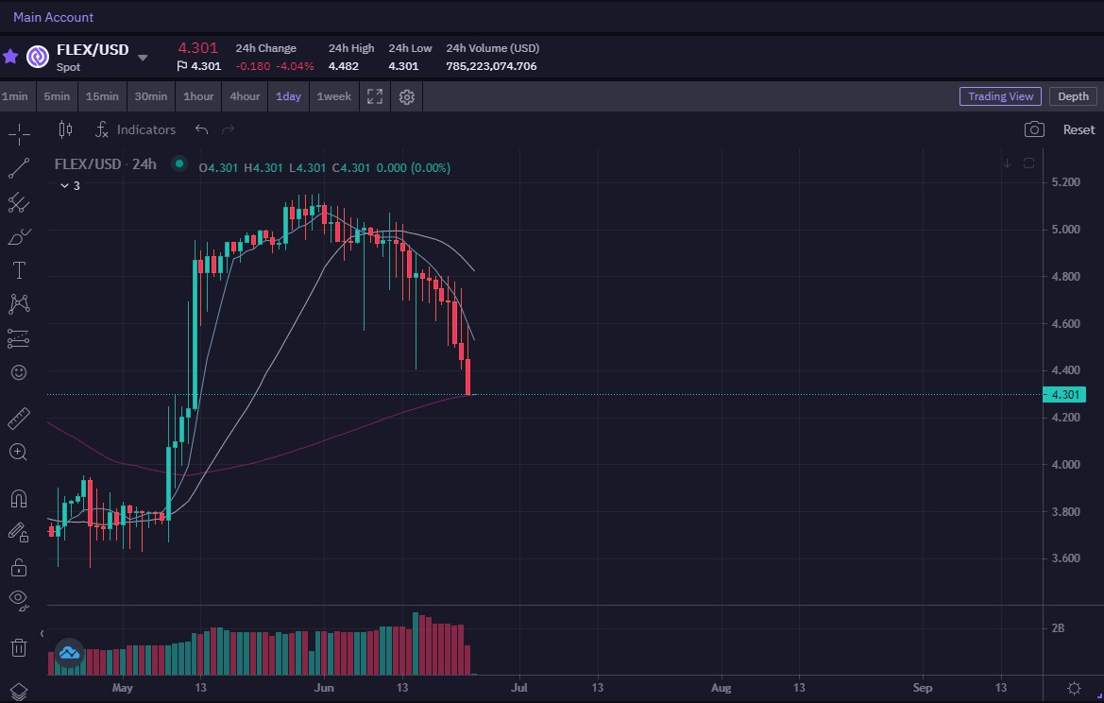1104x703 pixels.
Task: Click the 4.301 price label on axis
Action: click(x=1064, y=394)
